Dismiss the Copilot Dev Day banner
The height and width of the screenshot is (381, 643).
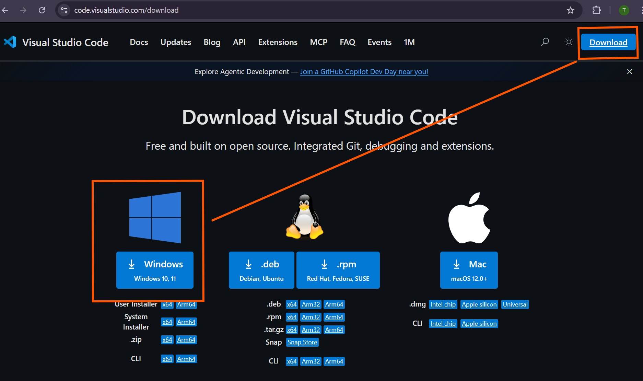[630, 71]
